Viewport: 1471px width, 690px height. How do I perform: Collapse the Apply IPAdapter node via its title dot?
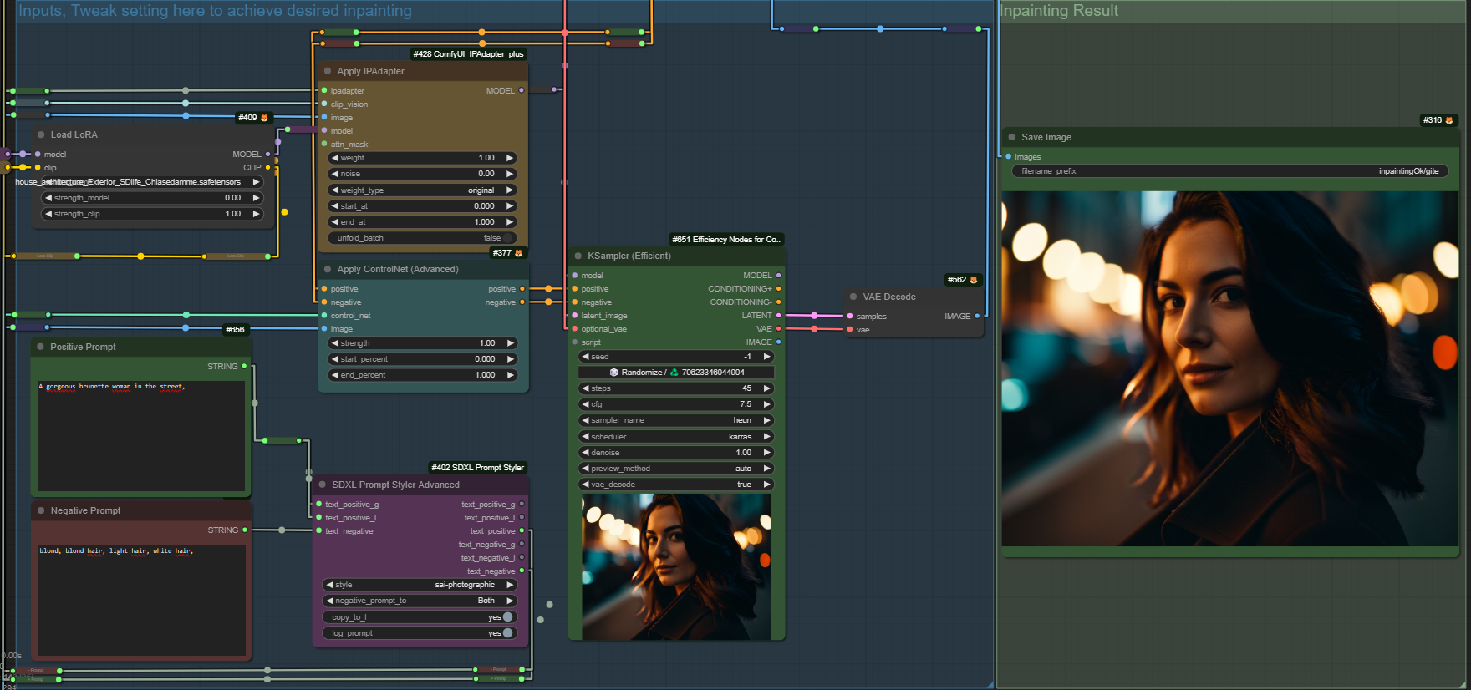pyautogui.click(x=328, y=71)
